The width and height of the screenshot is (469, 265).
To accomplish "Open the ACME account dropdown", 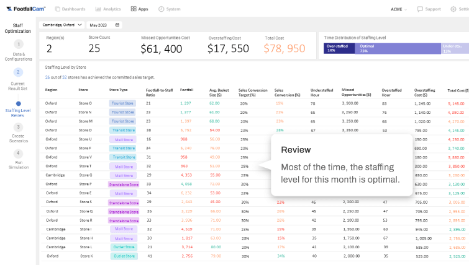I will click(x=399, y=9).
